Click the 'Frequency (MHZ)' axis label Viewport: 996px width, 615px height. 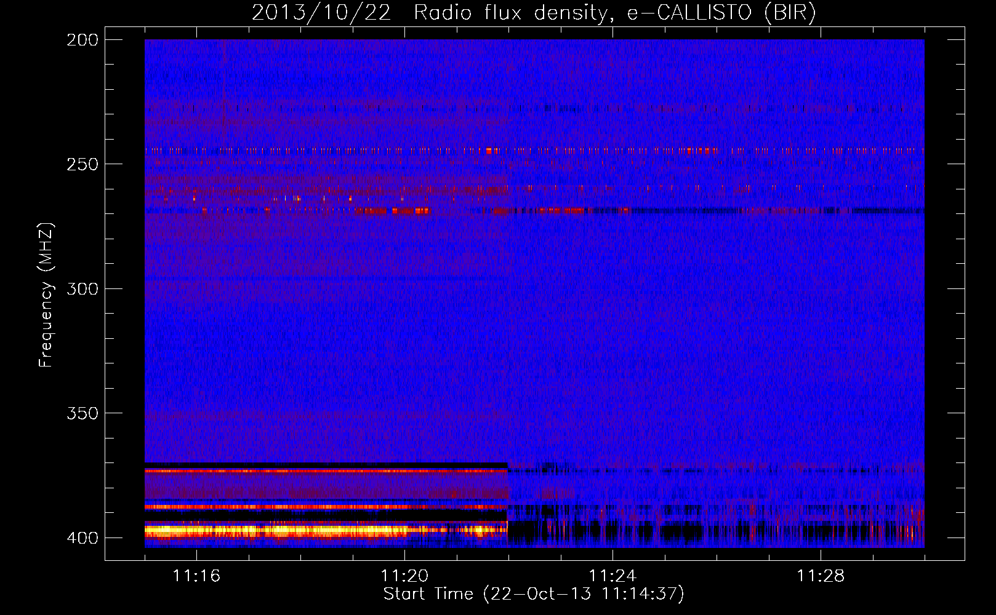(46, 295)
